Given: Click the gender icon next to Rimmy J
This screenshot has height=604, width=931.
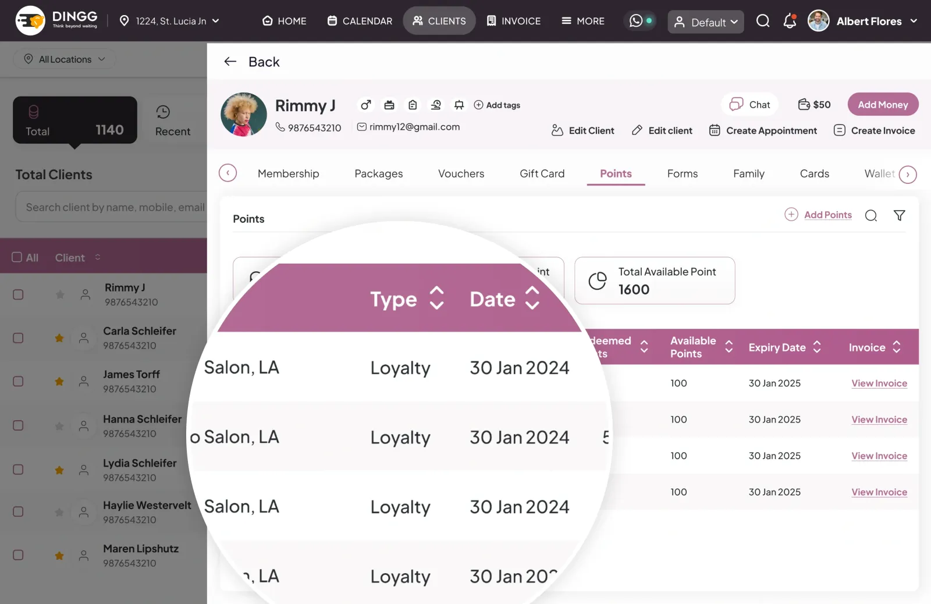Looking at the screenshot, I should [x=365, y=105].
